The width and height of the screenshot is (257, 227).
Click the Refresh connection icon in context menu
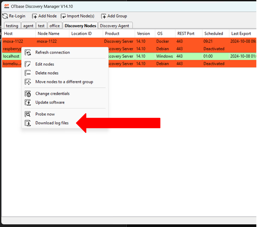click(x=28, y=53)
